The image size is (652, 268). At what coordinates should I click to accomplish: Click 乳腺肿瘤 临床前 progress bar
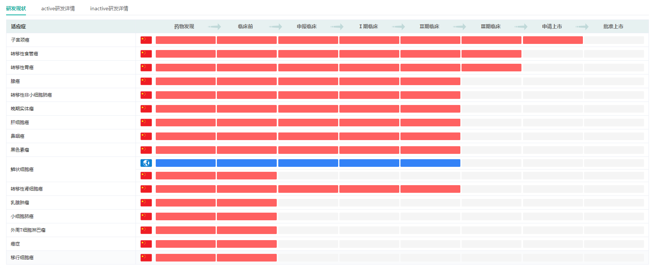247,203
